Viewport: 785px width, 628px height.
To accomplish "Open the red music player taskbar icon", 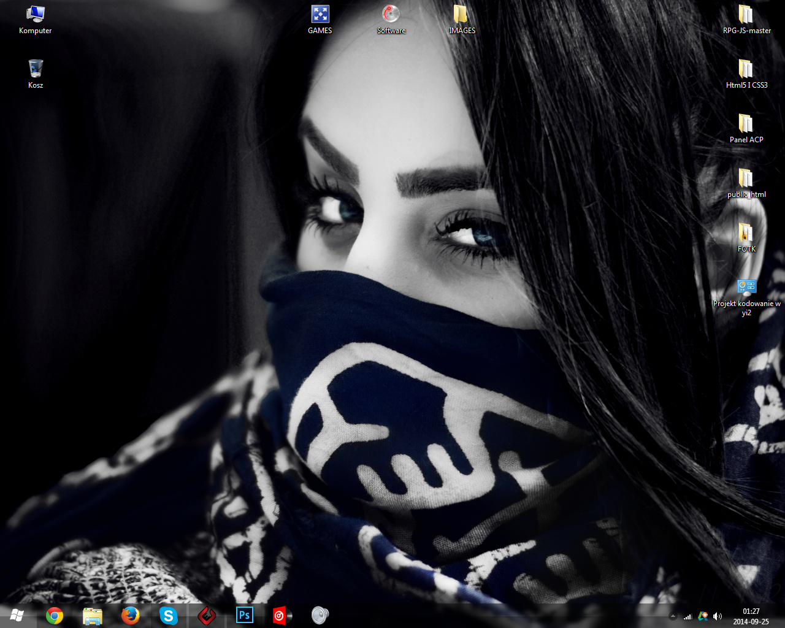I will (282, 615).
